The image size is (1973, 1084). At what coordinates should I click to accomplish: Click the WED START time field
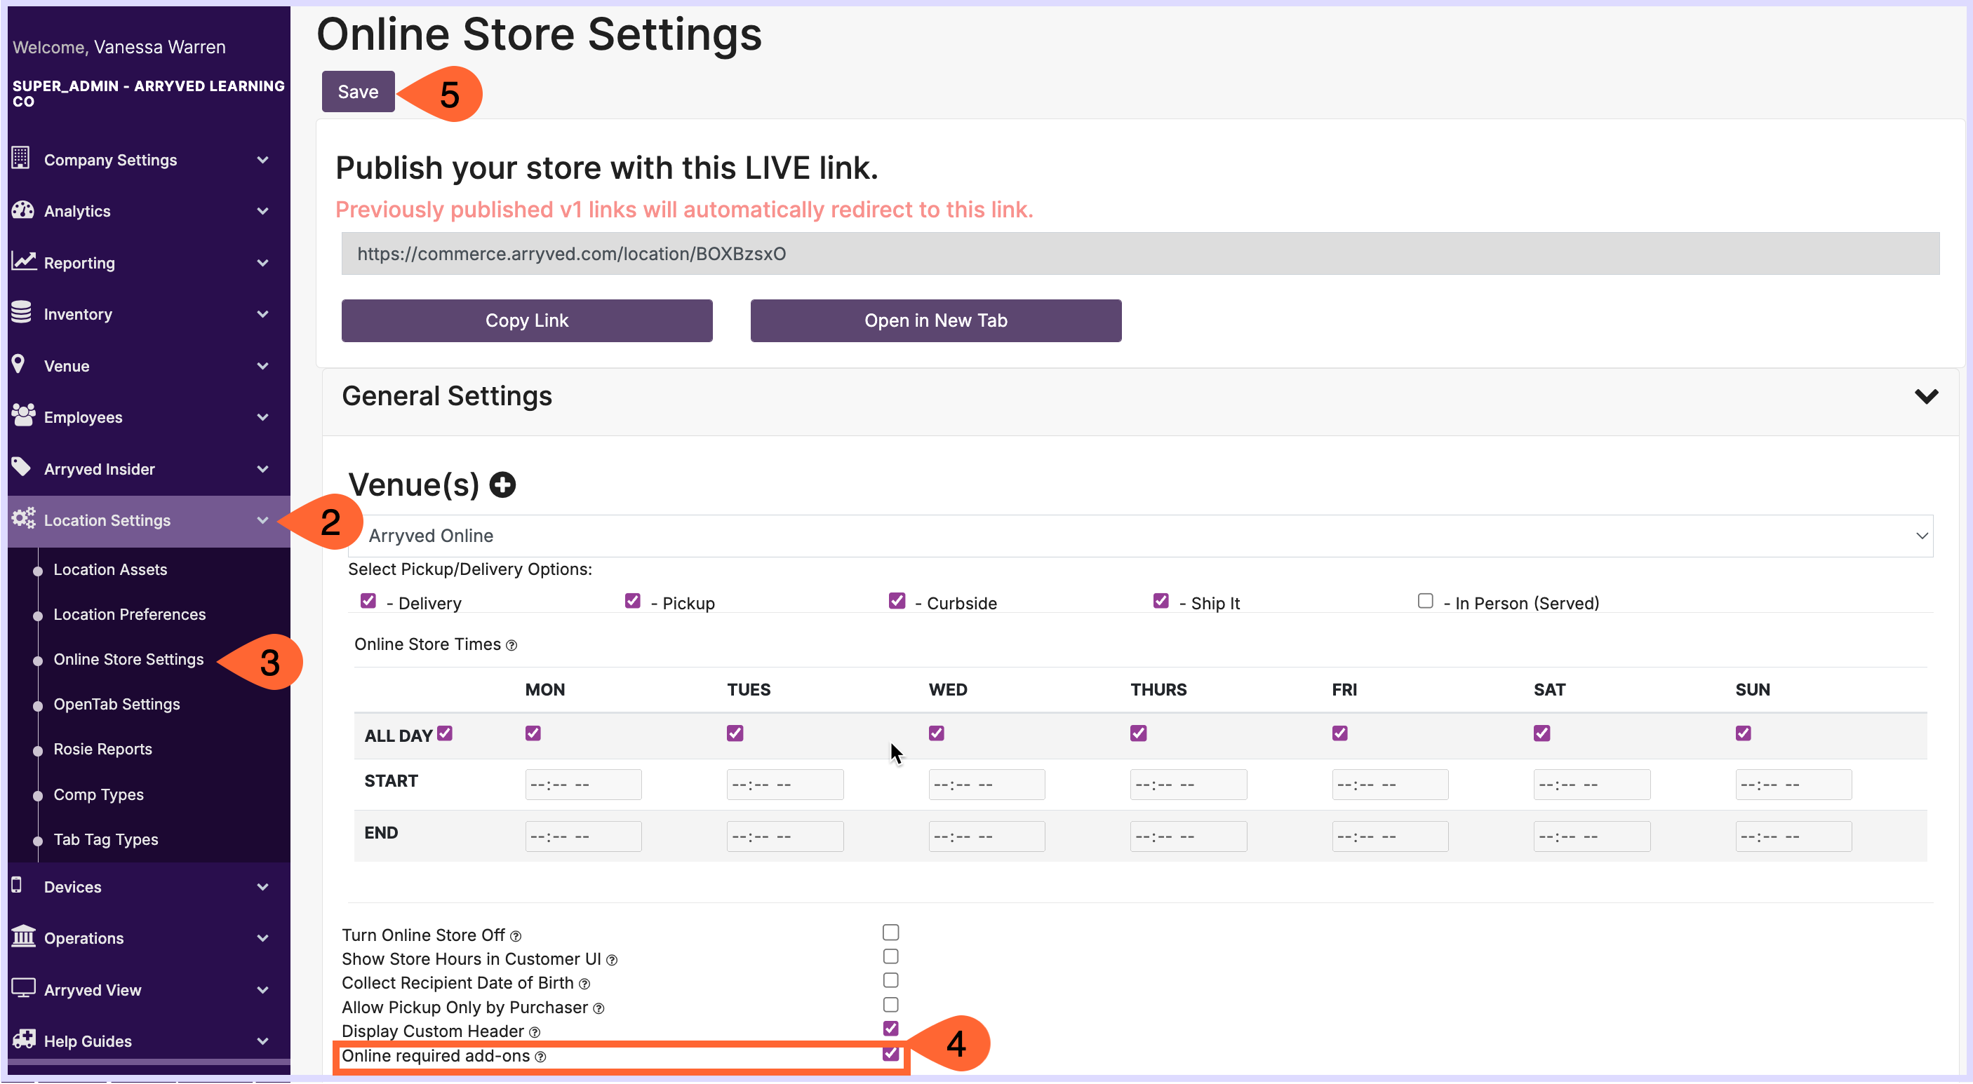(986, 785)
